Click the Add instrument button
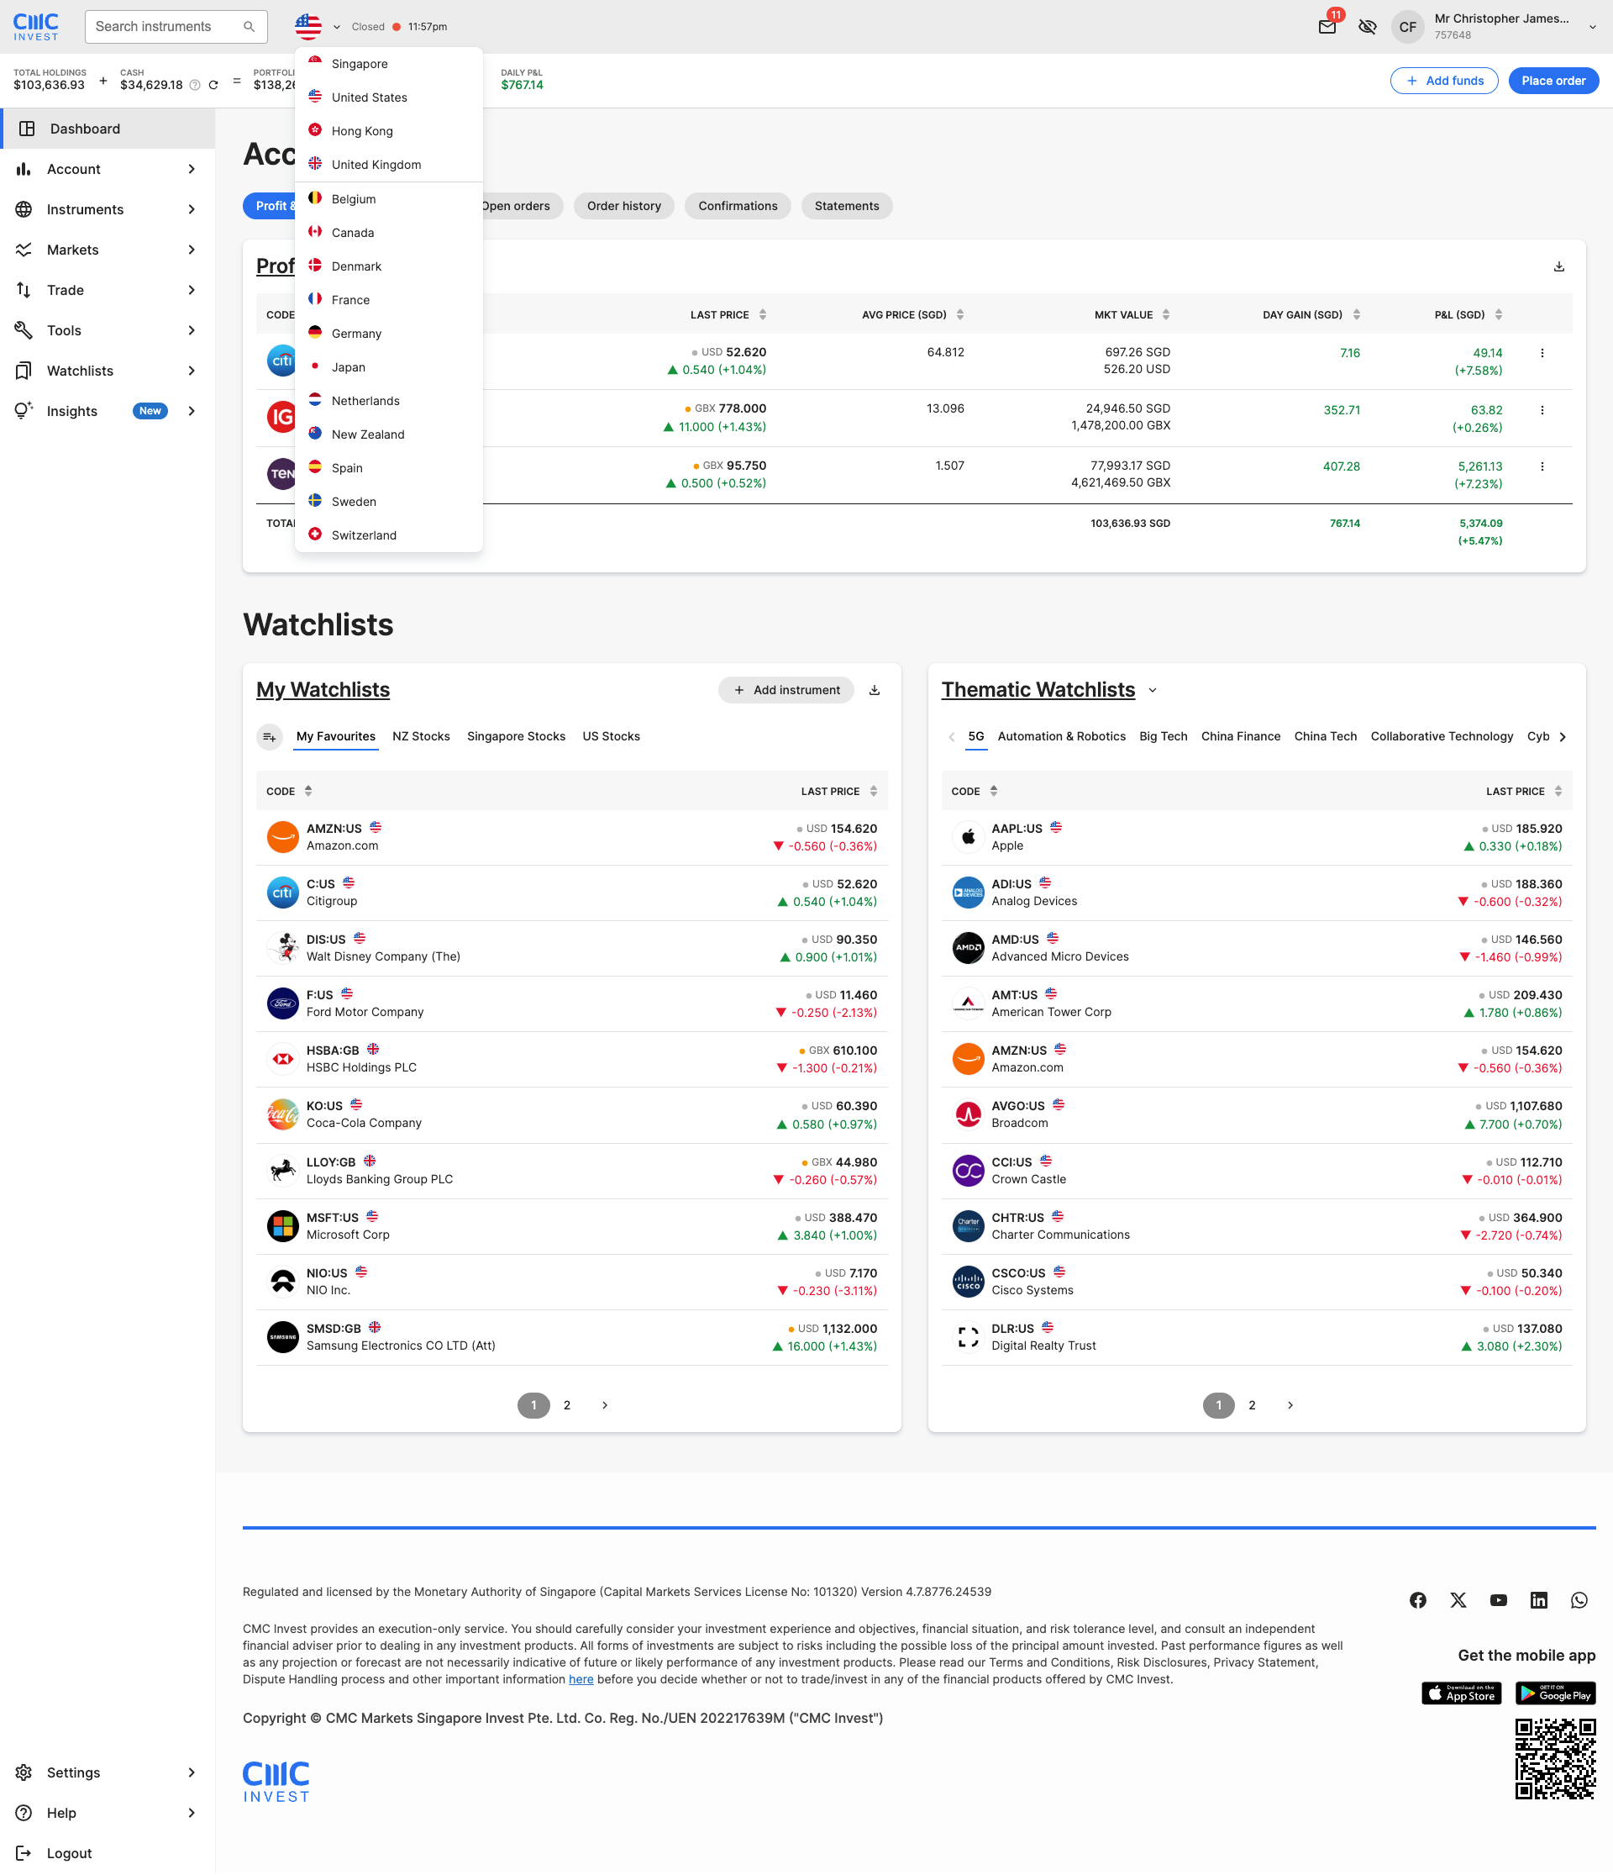 [x=786, y=689]
